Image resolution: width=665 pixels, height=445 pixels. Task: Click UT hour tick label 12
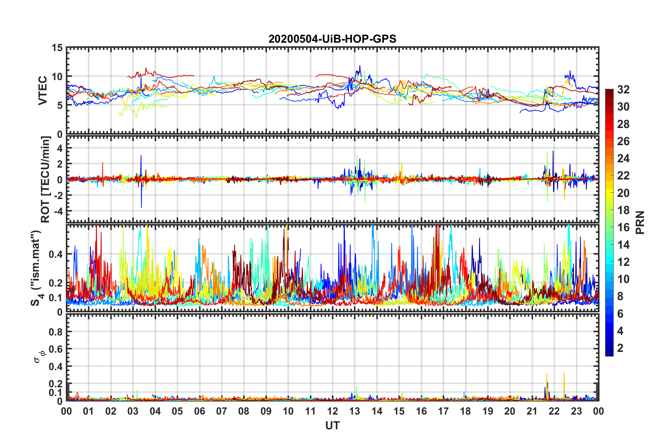point(332,411)
